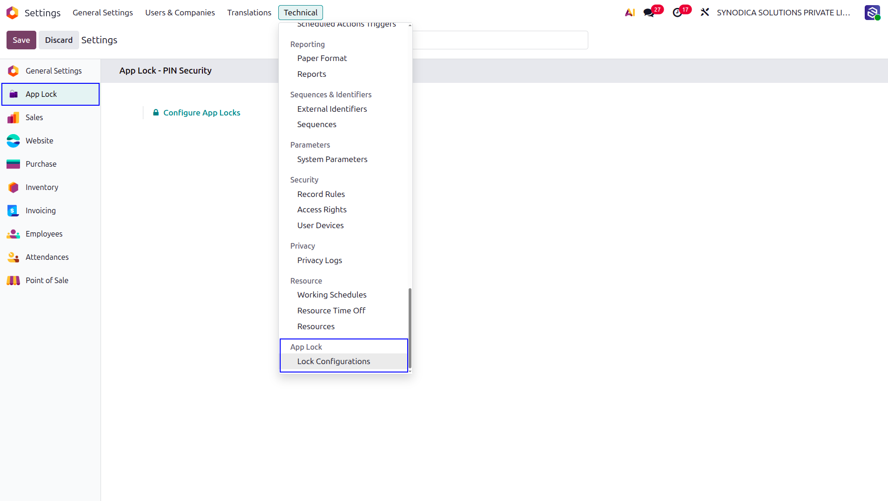Open the user avatar menu
Screen dimensions: 888x501
[x=872, y=13]
